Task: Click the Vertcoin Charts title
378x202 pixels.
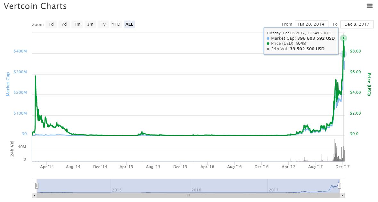Action: (x=35, y=6)
